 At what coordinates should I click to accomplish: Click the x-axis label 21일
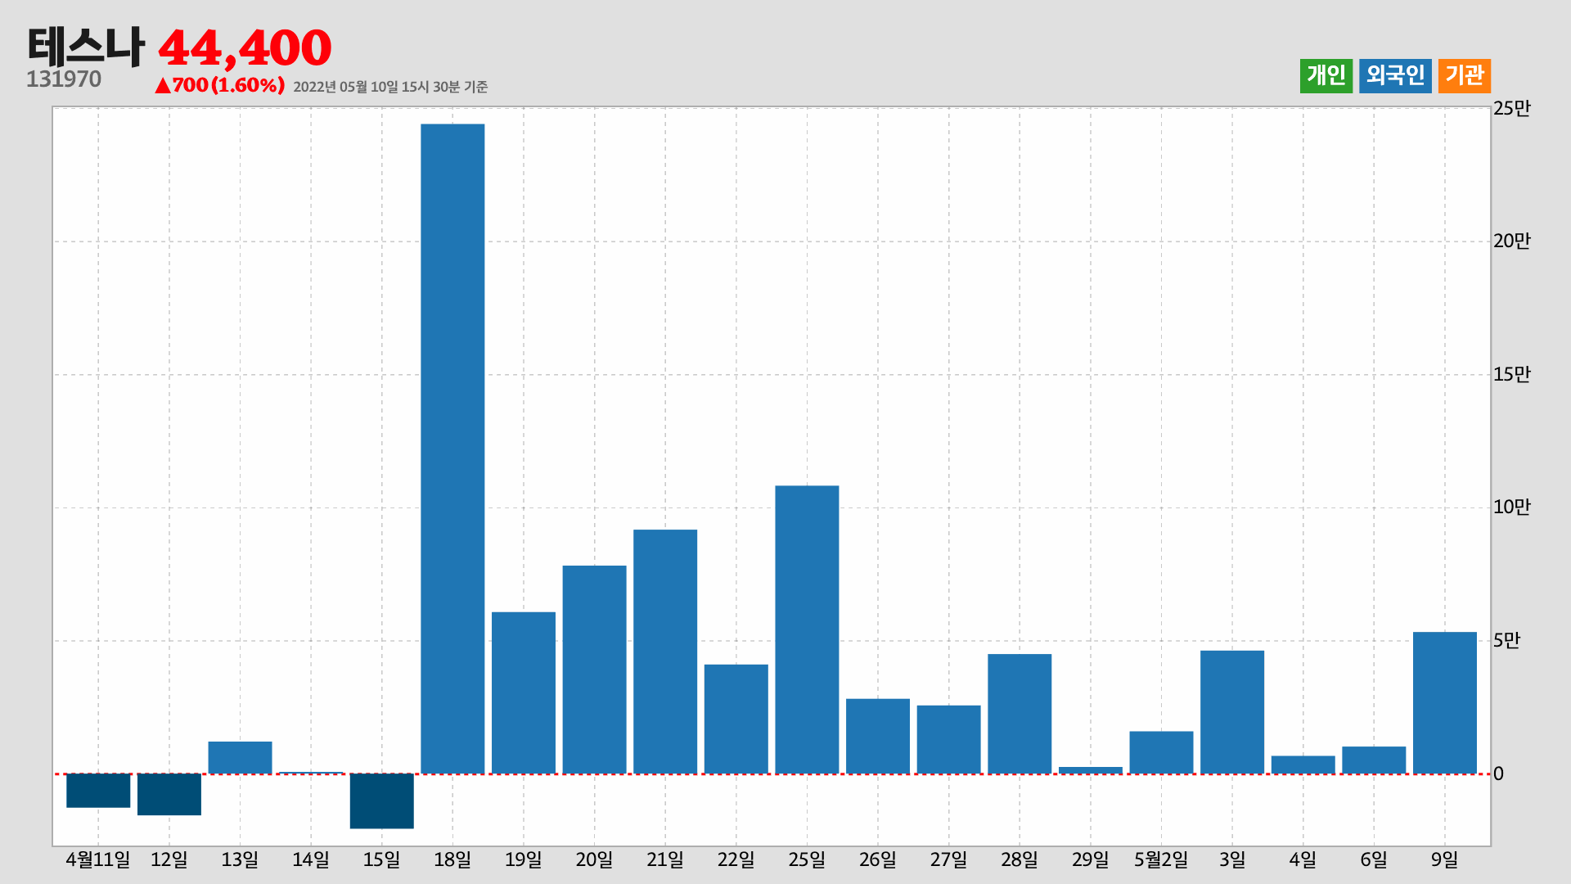[x=665, y=859]
